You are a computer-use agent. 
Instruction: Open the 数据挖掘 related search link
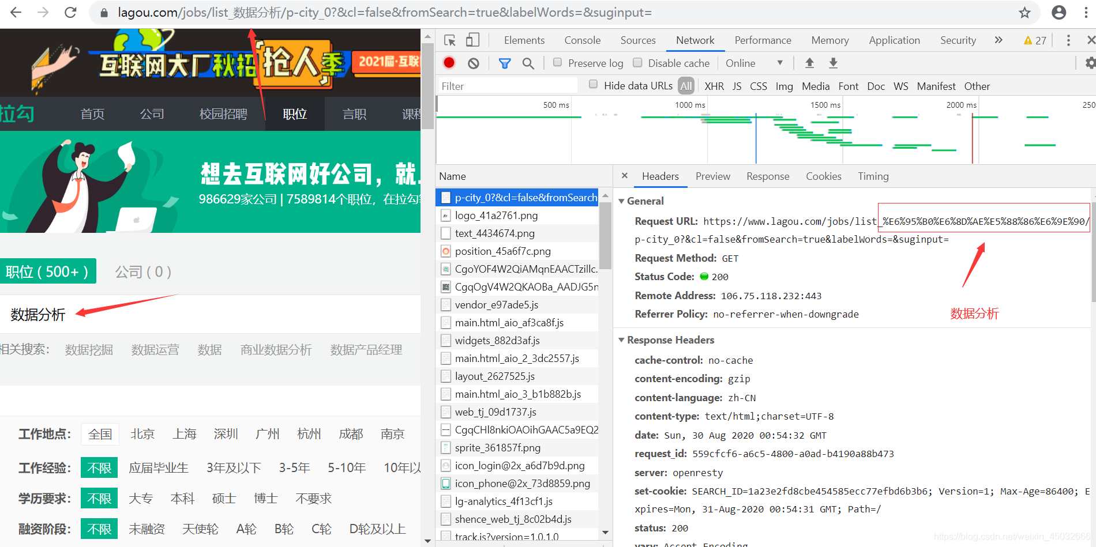(x=89, y=350)
